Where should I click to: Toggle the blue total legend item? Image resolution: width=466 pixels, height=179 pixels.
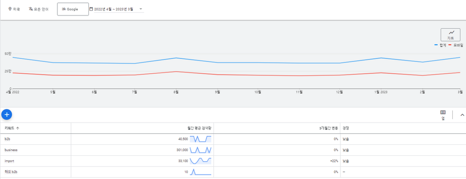coord(441,45)
